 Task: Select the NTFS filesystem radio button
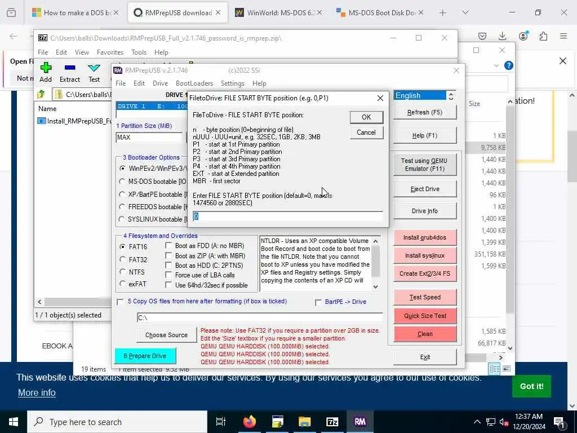point(122,272)
